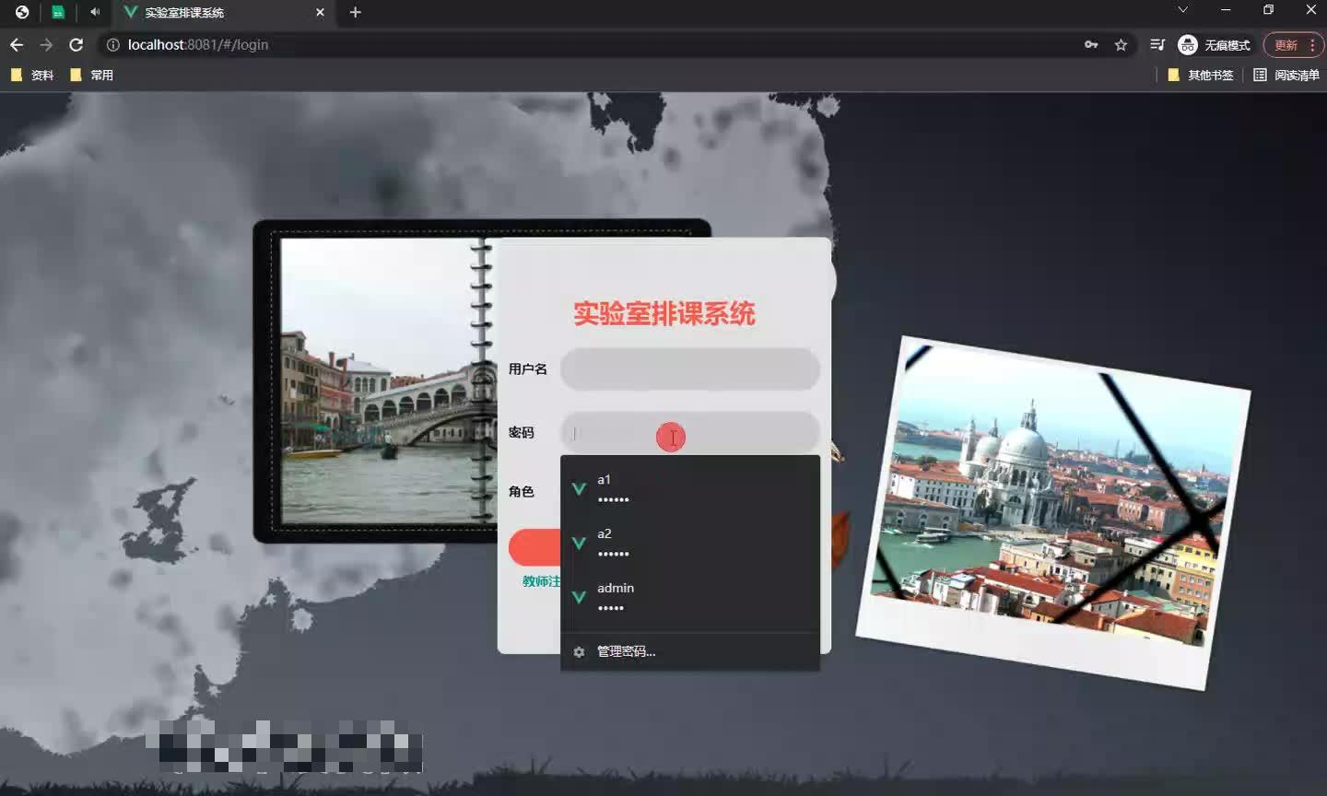Click the back navigation arrow
Screen dimensions: 1327x796
click(17, 44)
